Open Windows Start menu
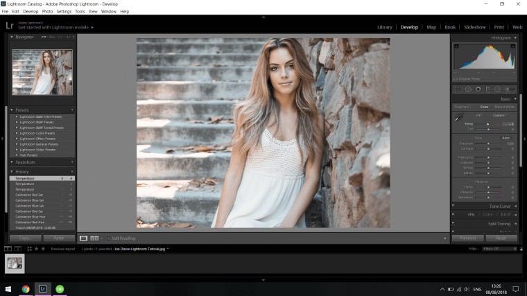Image resolution: width=527 pixels, height=296 pixels. click(x=8, y=289)
